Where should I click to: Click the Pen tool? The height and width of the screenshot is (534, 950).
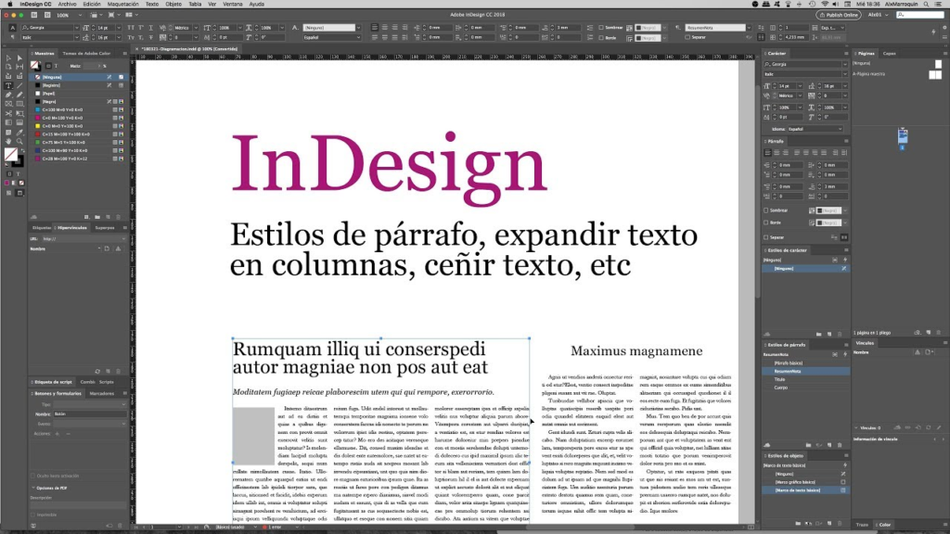8,95
